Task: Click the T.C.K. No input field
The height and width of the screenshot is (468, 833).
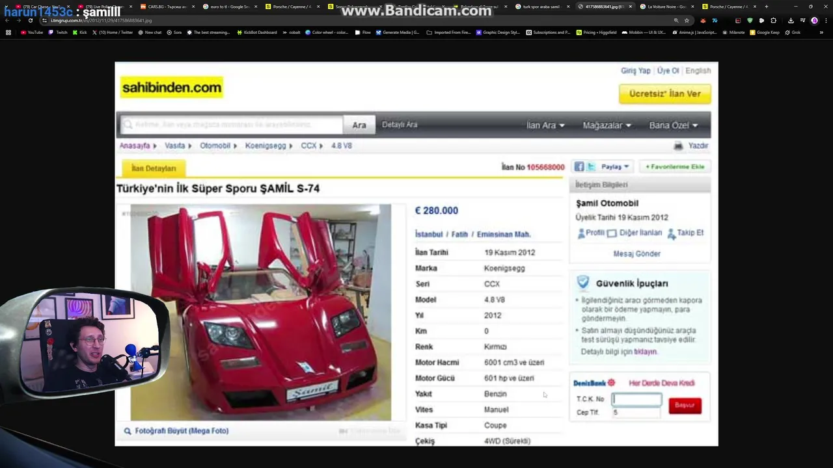Action: (636, 399)
